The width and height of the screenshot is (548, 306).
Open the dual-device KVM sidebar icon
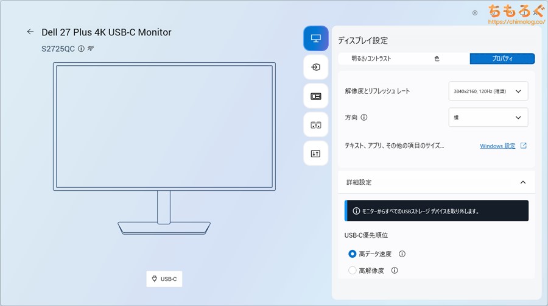tap(315, 125)
